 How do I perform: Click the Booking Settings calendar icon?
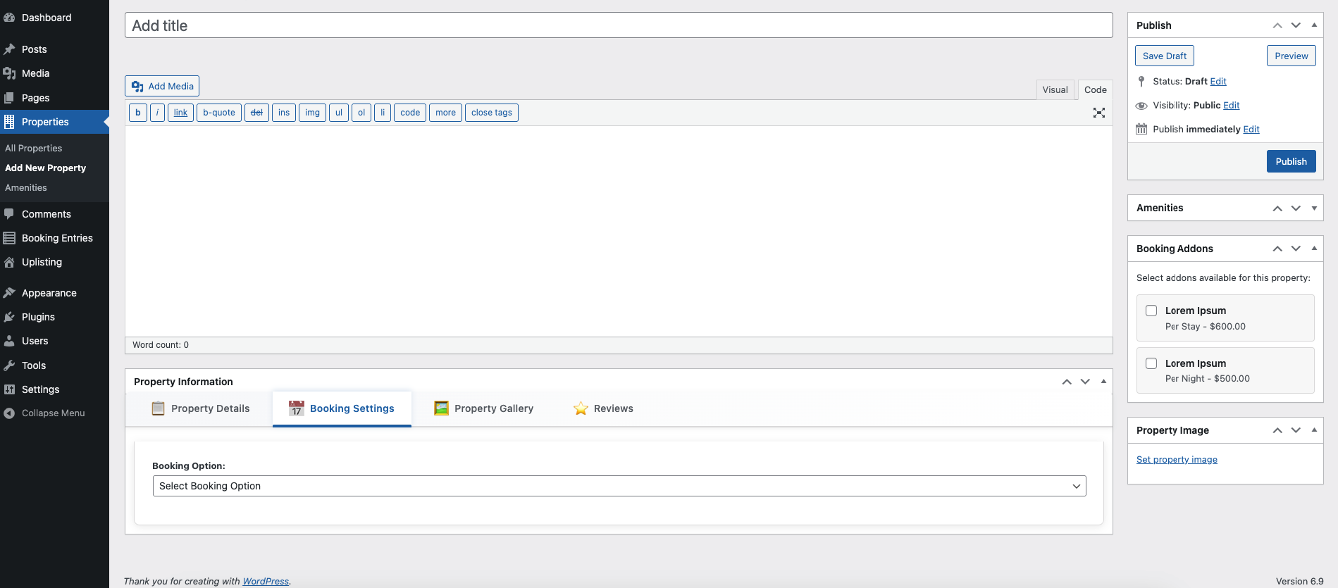coord(297,408)
